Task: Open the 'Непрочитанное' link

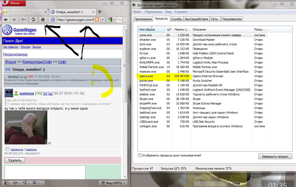Action: [x=15, y=54]
